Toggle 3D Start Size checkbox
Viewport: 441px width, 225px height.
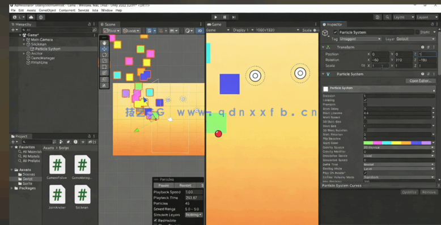point(365,121)
